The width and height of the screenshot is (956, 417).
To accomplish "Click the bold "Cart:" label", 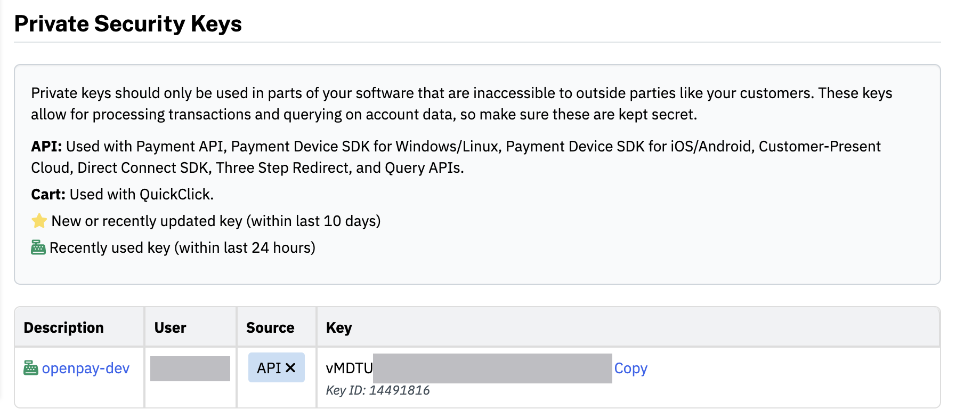I will (x=48, y=194).
